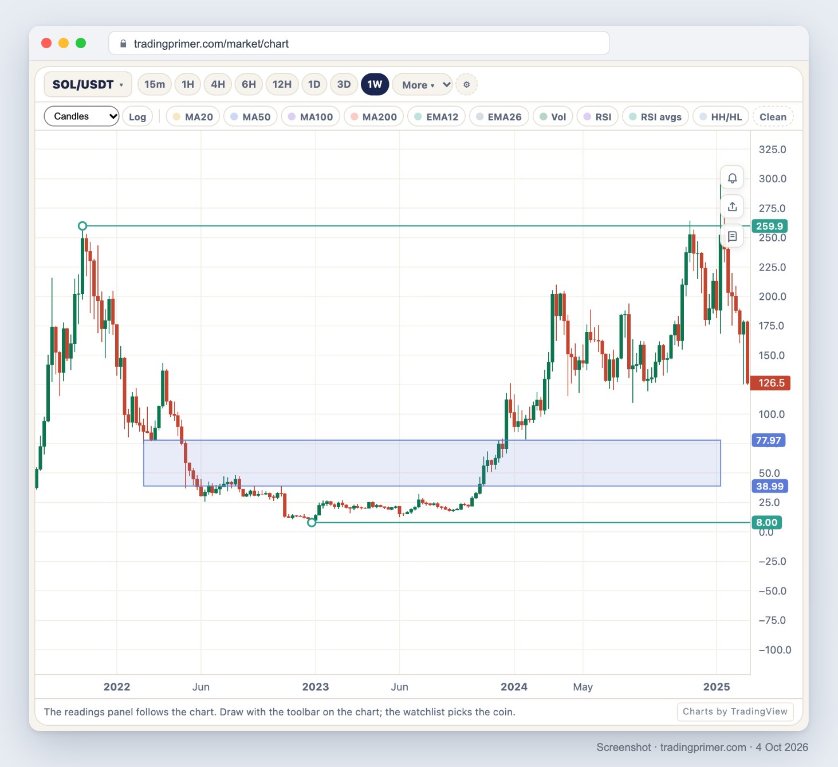
Task: Open the SOL/USDT symbol selector
Action: [88, 84]
